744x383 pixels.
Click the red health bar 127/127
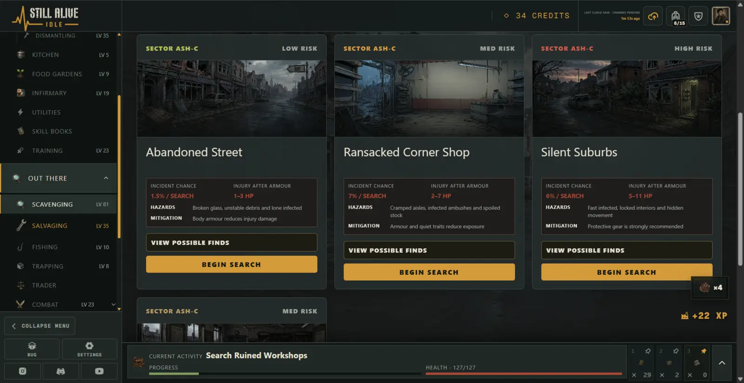pos(524,373)
